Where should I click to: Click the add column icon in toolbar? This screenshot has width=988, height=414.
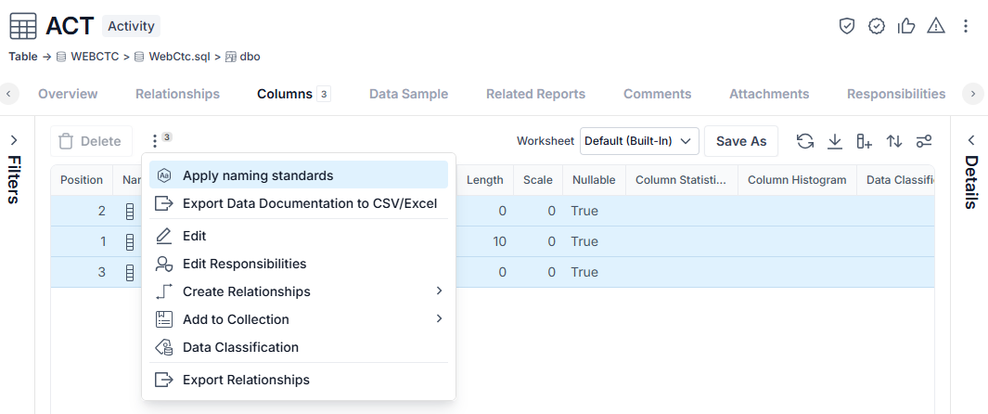tap(865, 141)
